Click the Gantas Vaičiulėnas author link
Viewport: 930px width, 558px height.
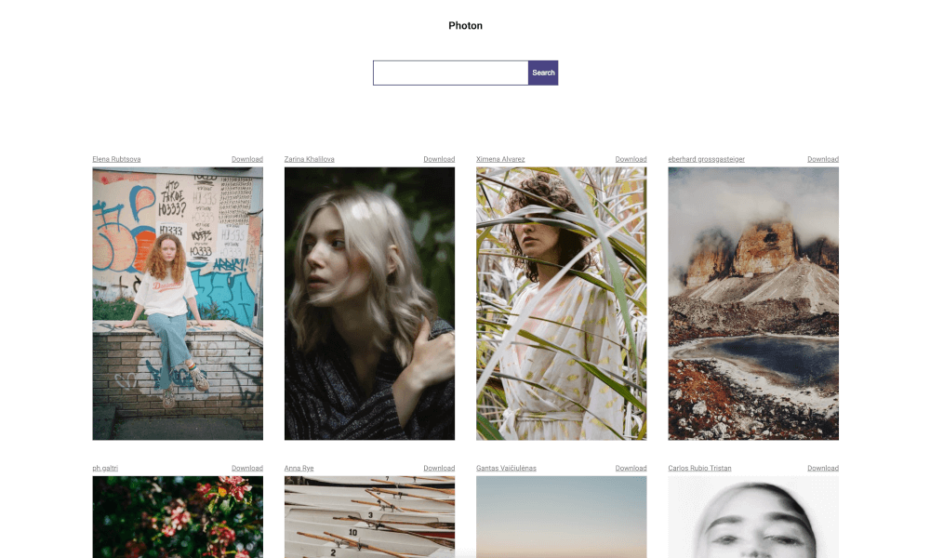[x=506, y=468]
